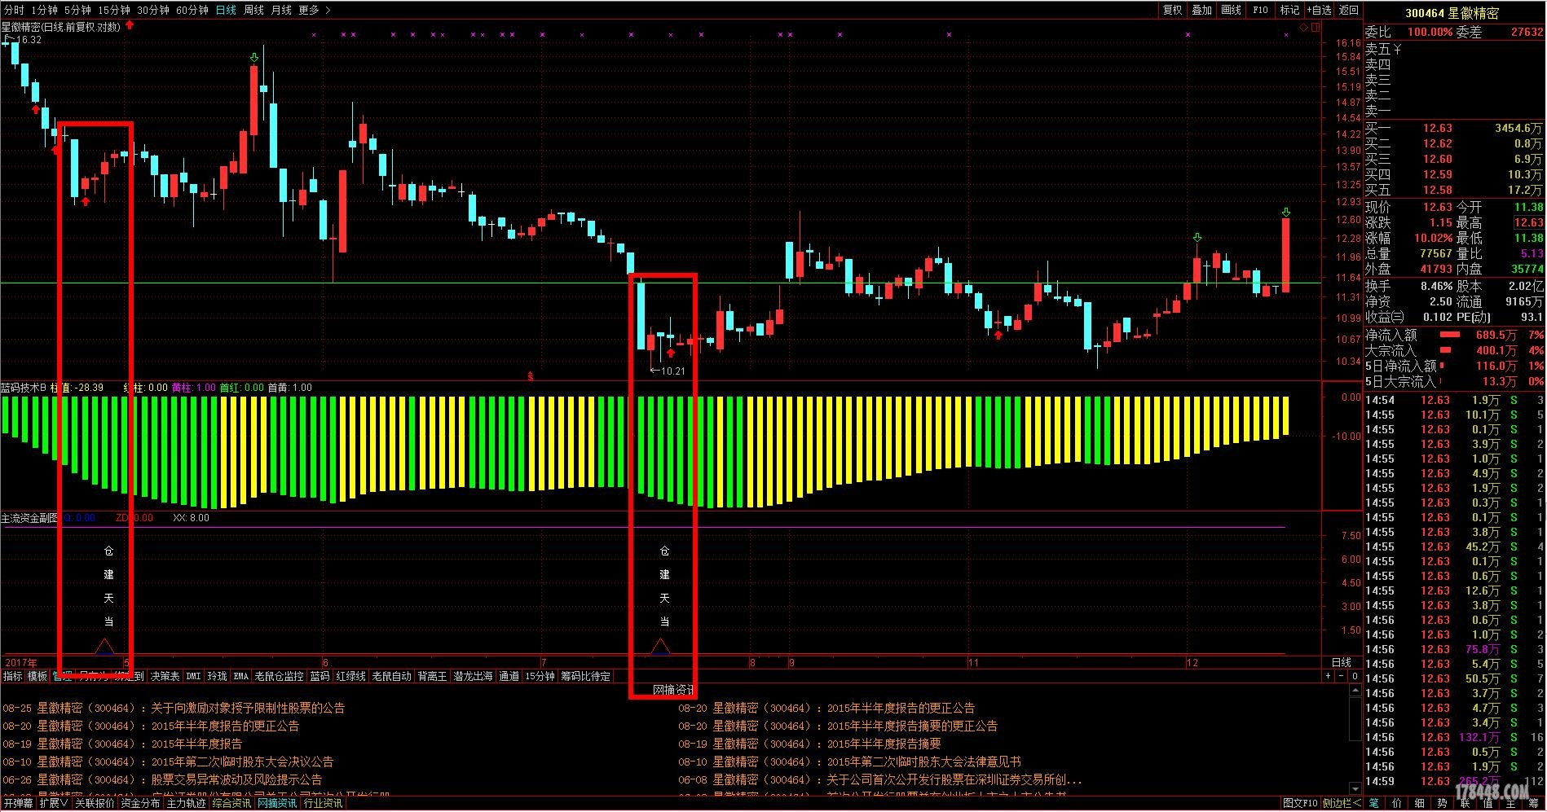Open the 画线 drawing tools
The image size is (1547, 812).
[x=1232, y=10]
